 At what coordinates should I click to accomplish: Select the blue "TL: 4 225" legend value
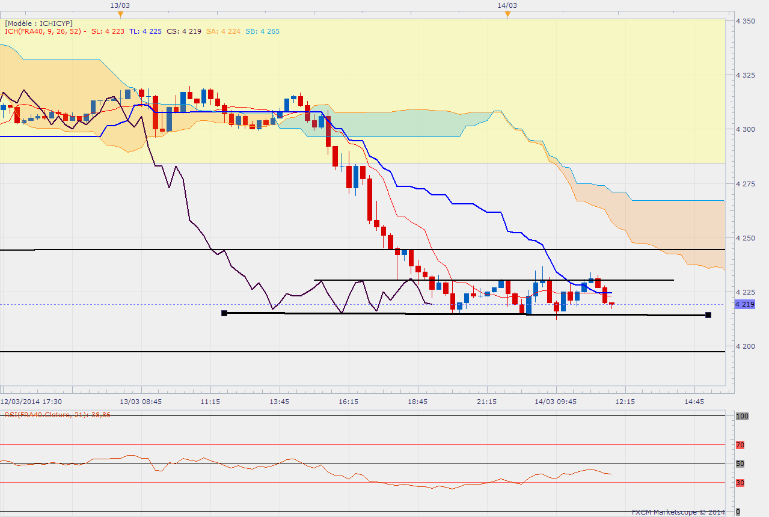(144, 31)
